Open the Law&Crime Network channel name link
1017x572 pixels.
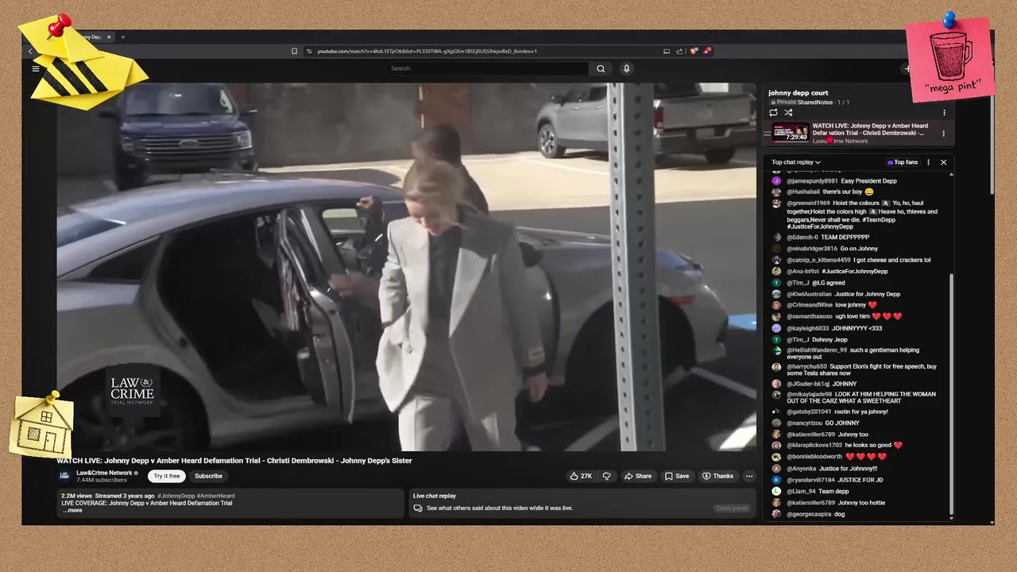pos(104,473)
